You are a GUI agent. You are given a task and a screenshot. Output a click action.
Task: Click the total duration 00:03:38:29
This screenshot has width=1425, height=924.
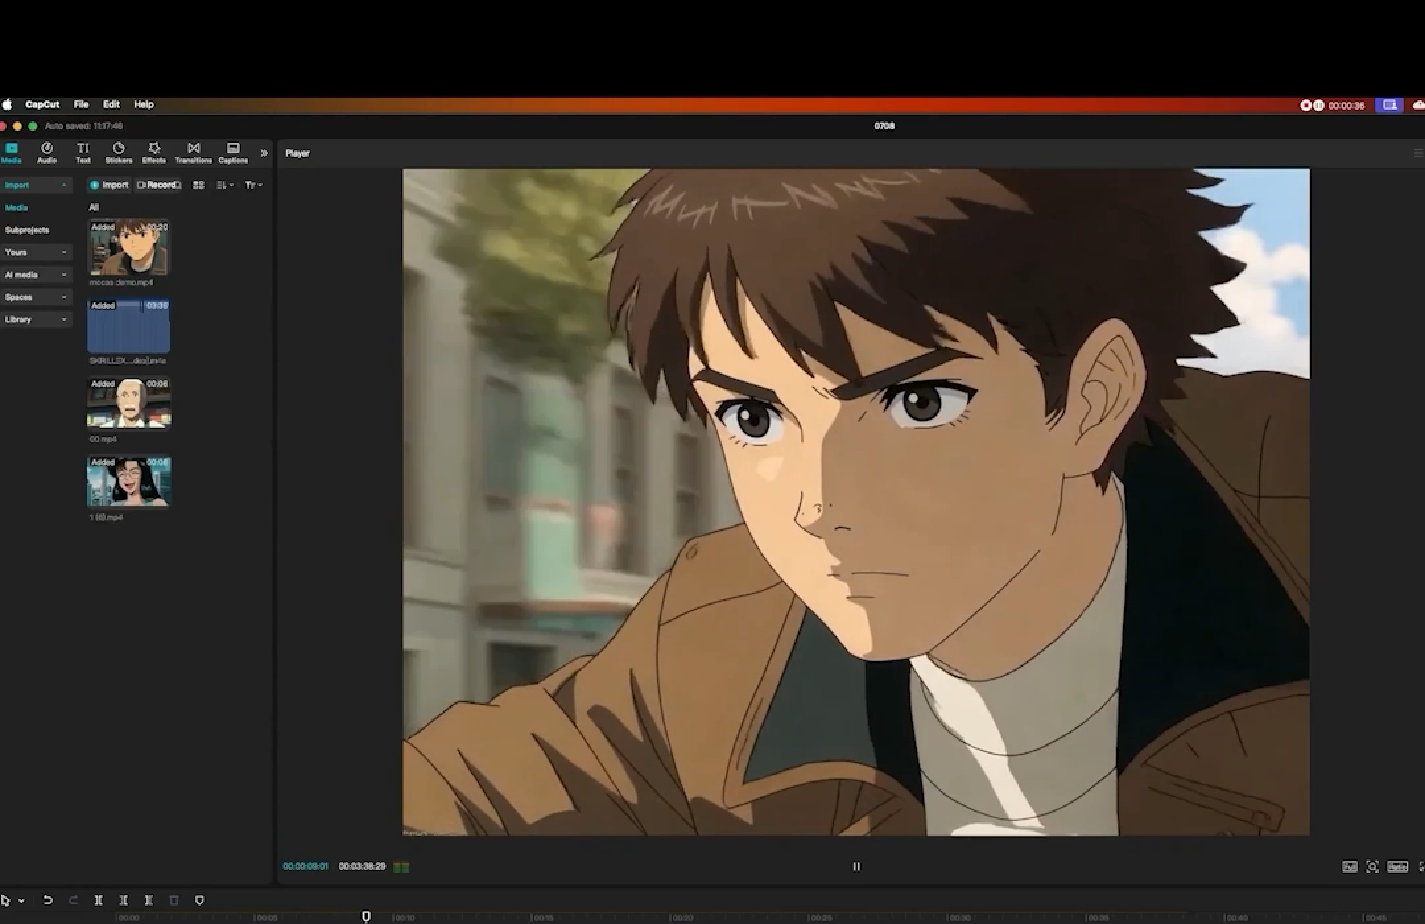point(362,866)
